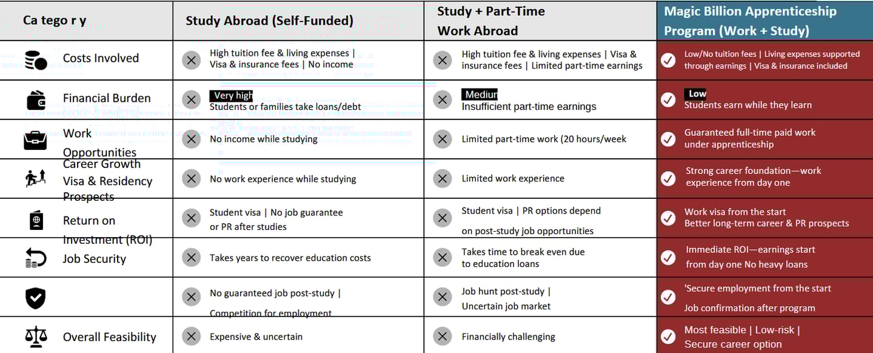Screen dimensions: 873x353
Task: Select the Study Abroad (Self-Funded) column header
Action: tap(269, 21)
